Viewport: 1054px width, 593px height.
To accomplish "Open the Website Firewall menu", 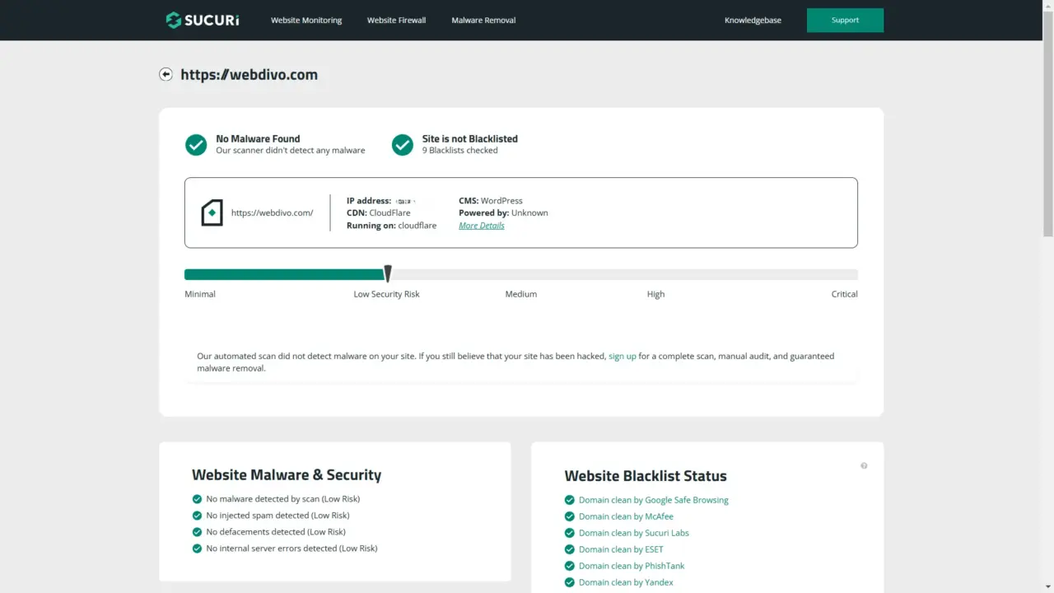I will click(x=396, y=21).
